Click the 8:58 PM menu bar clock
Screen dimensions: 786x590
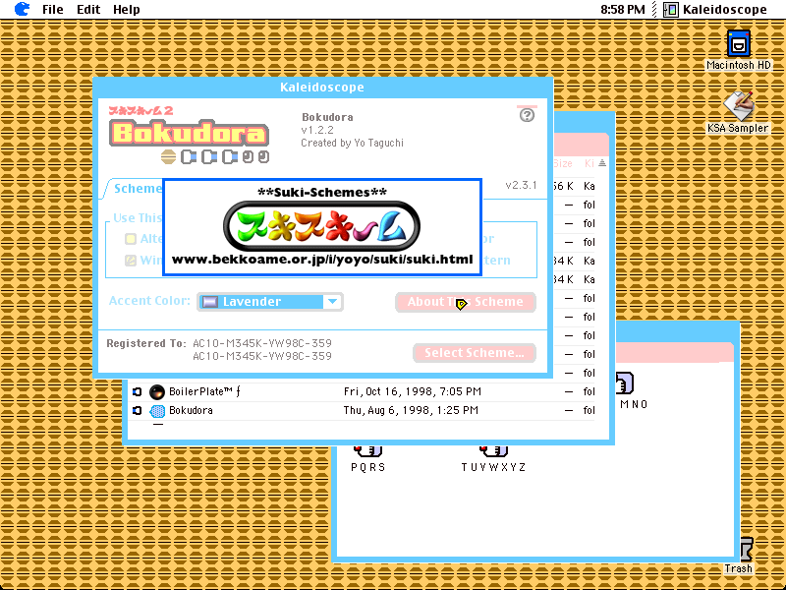(623, 10)
